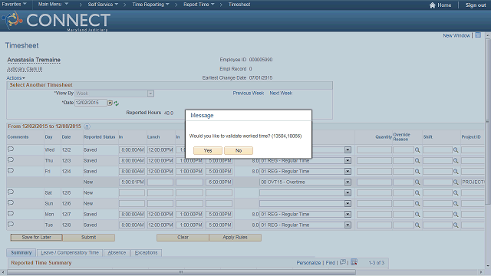
Task: Expand the Actions dropdown menu
Action: pyautogui.click(x=15, y=78)
